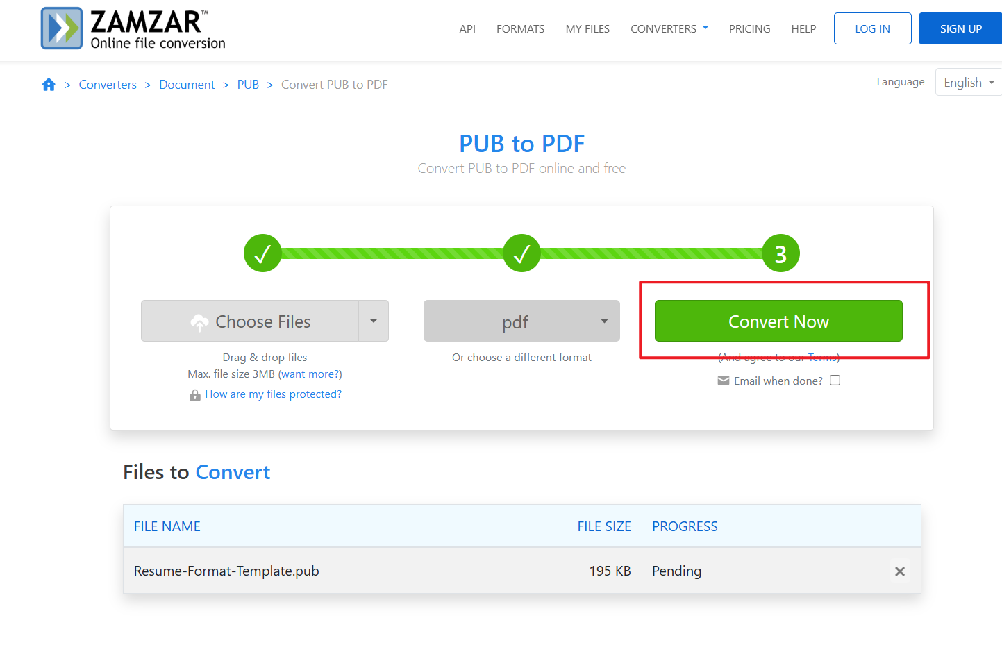Screen dimensions: 1002x652
Task: Click the lock icon beside file protection link
Action: tap(195, 395)
